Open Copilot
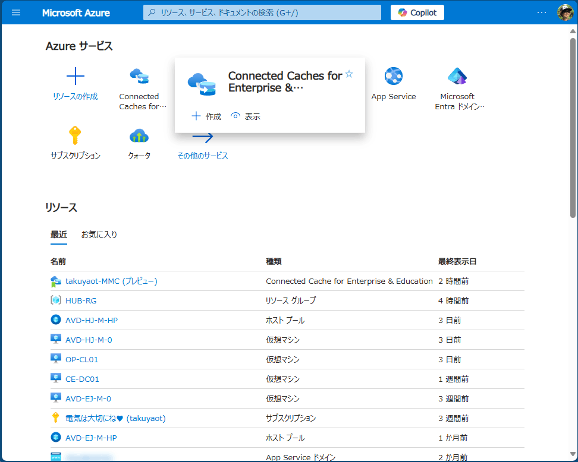This screenshot has height=462, width=578. [x=417, y=12]
